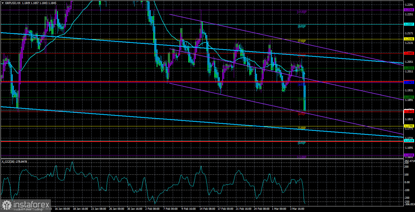415x212 pixels.
Task: Click the [0/8]P Murray level label
Action: [x=302, y=143]
